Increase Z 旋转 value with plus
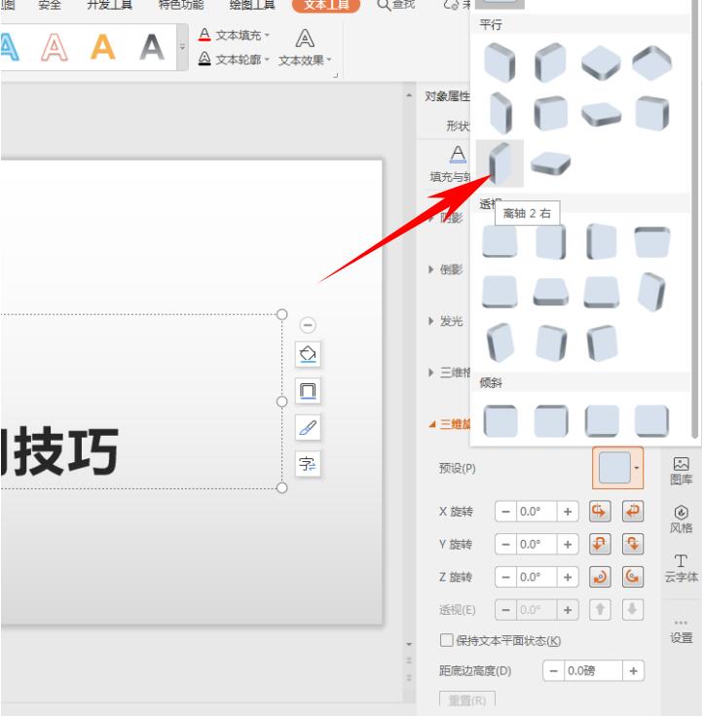Viewport: 703px width, 716px height. [568, 577]
